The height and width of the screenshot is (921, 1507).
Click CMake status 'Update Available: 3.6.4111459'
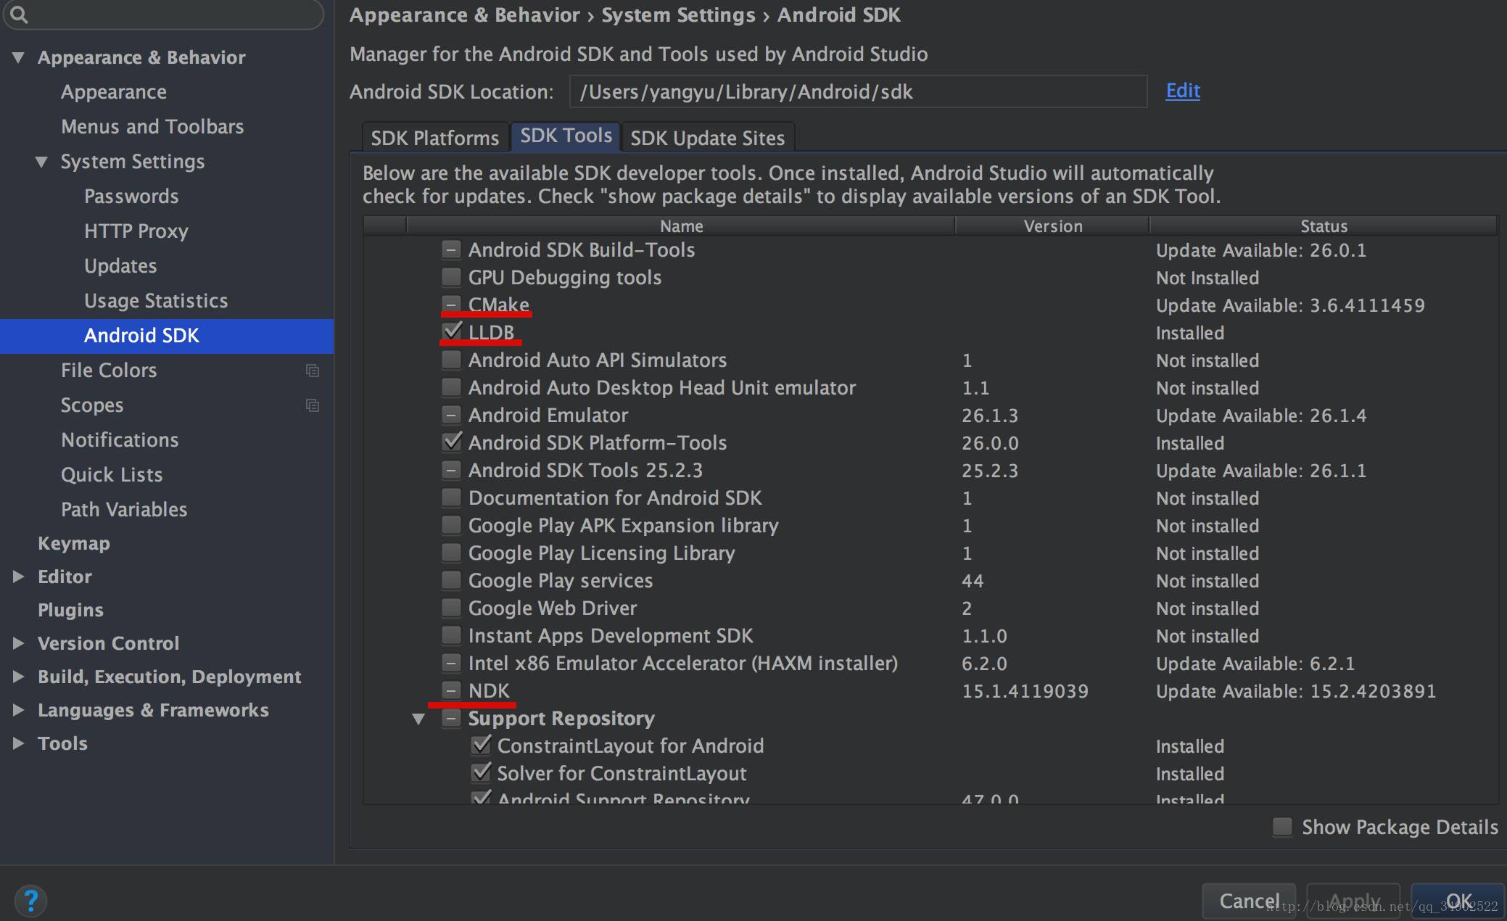pyautogui.click(x=1290, y=305)
